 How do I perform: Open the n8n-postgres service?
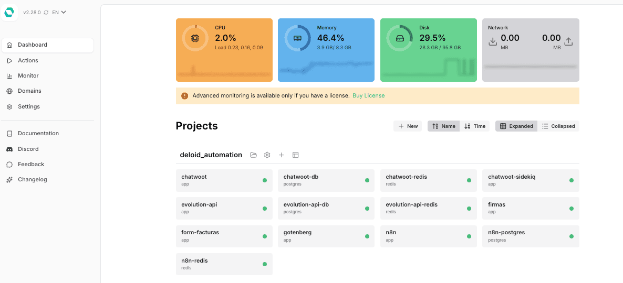531,236
